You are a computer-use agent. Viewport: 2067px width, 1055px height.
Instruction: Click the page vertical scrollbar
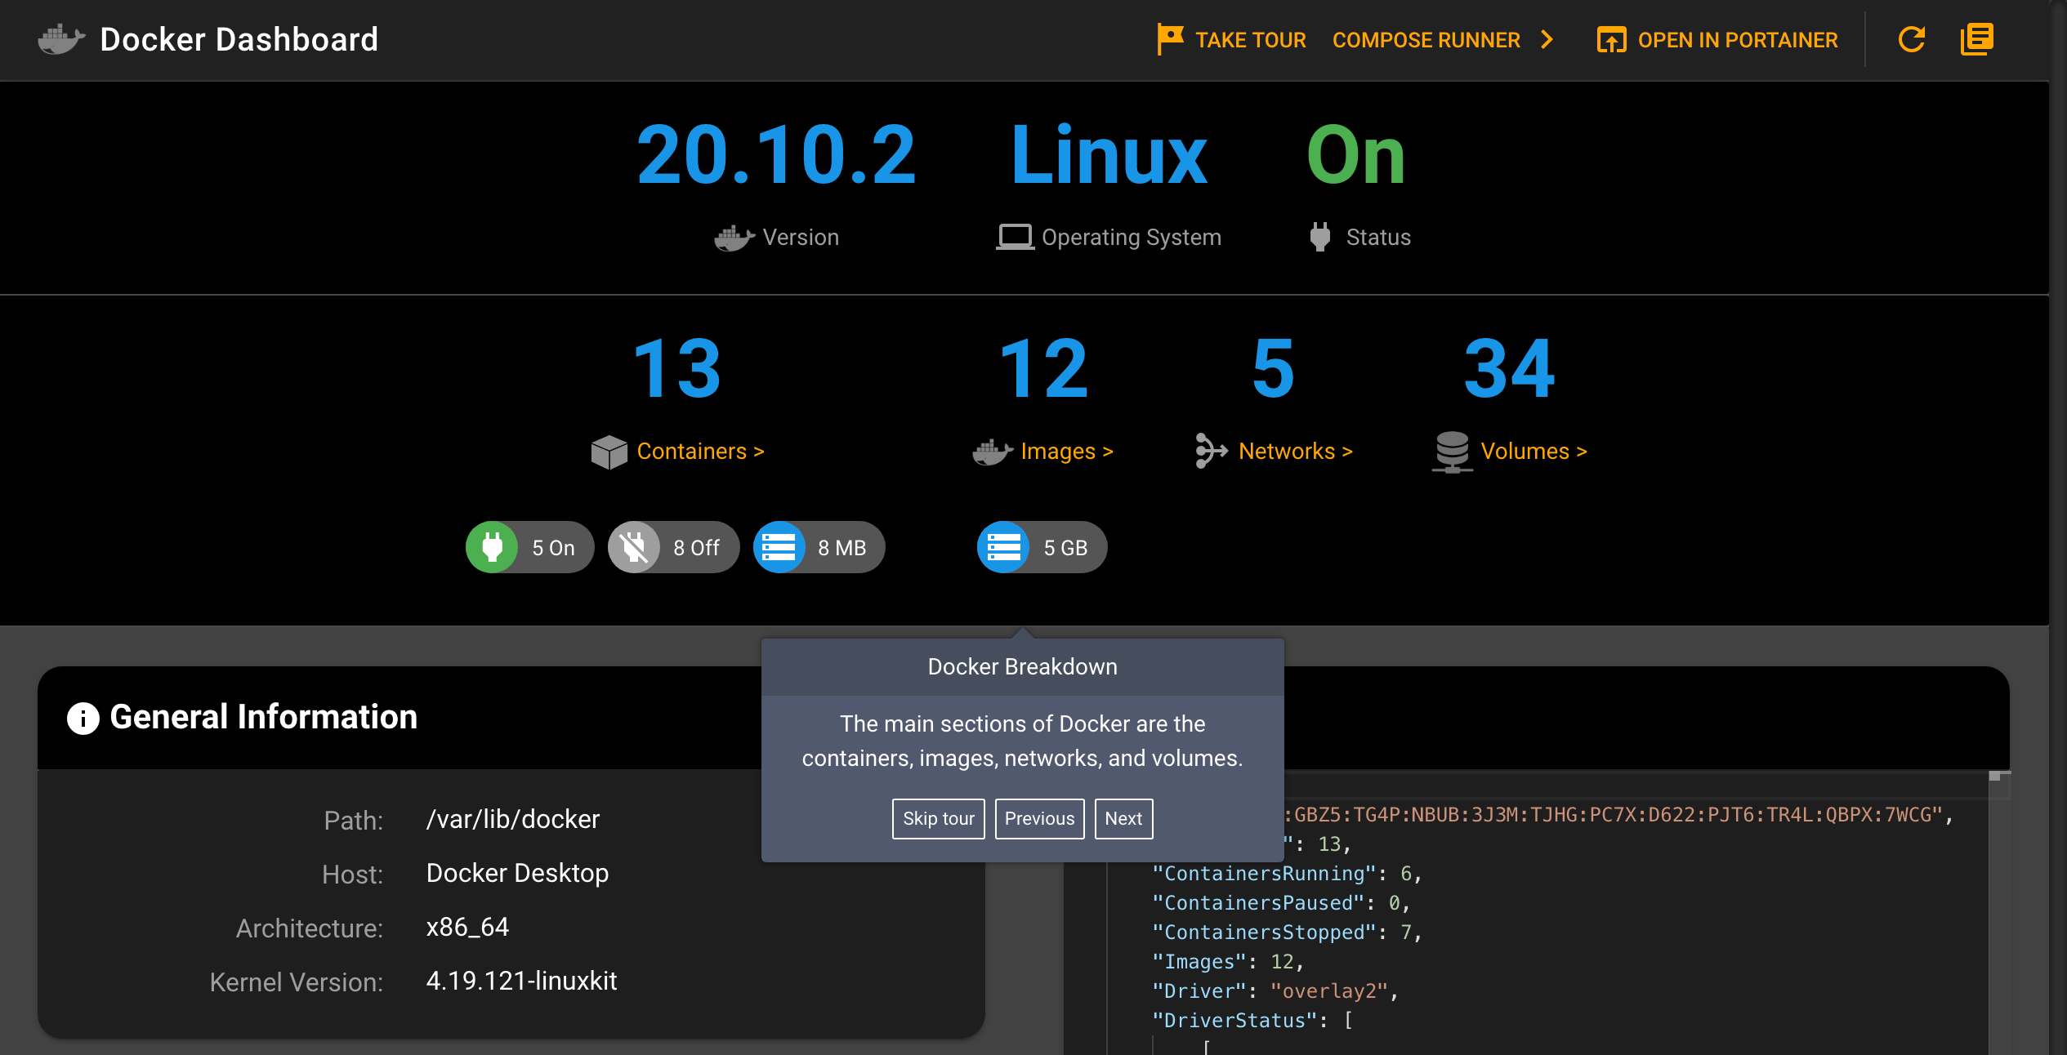2058,527
